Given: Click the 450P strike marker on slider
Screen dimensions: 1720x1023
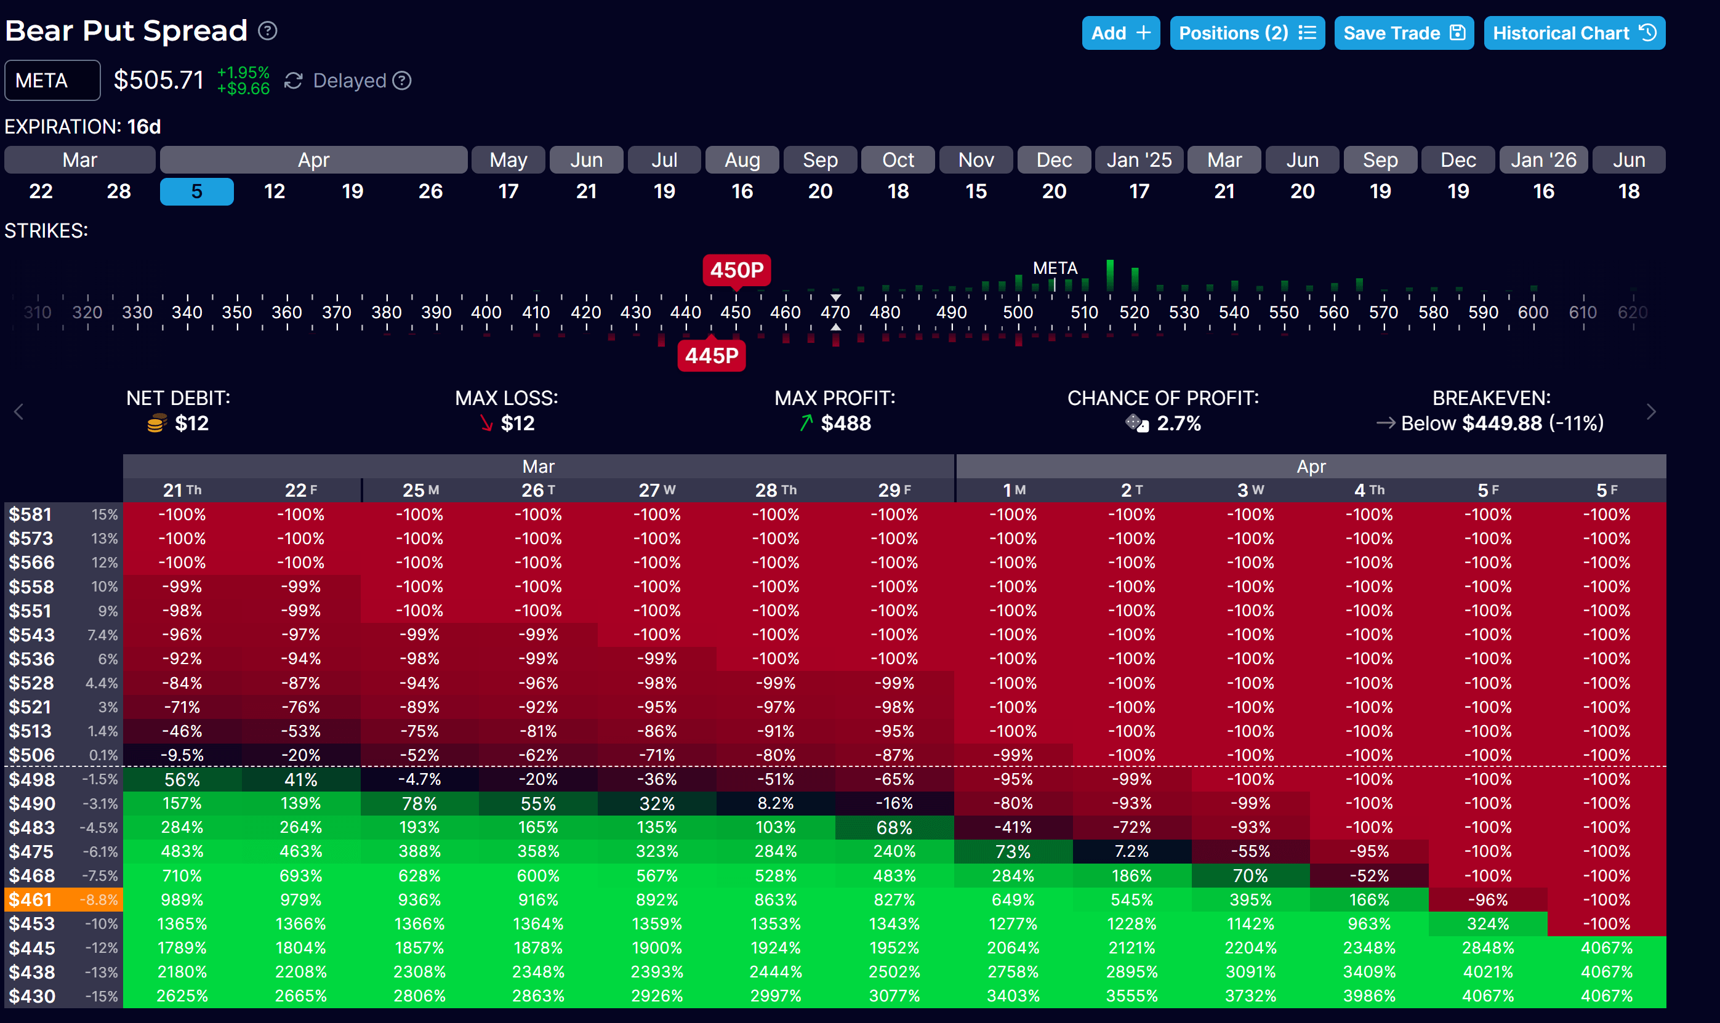Looking at the screenshot, I should click(x=736, y=270).
